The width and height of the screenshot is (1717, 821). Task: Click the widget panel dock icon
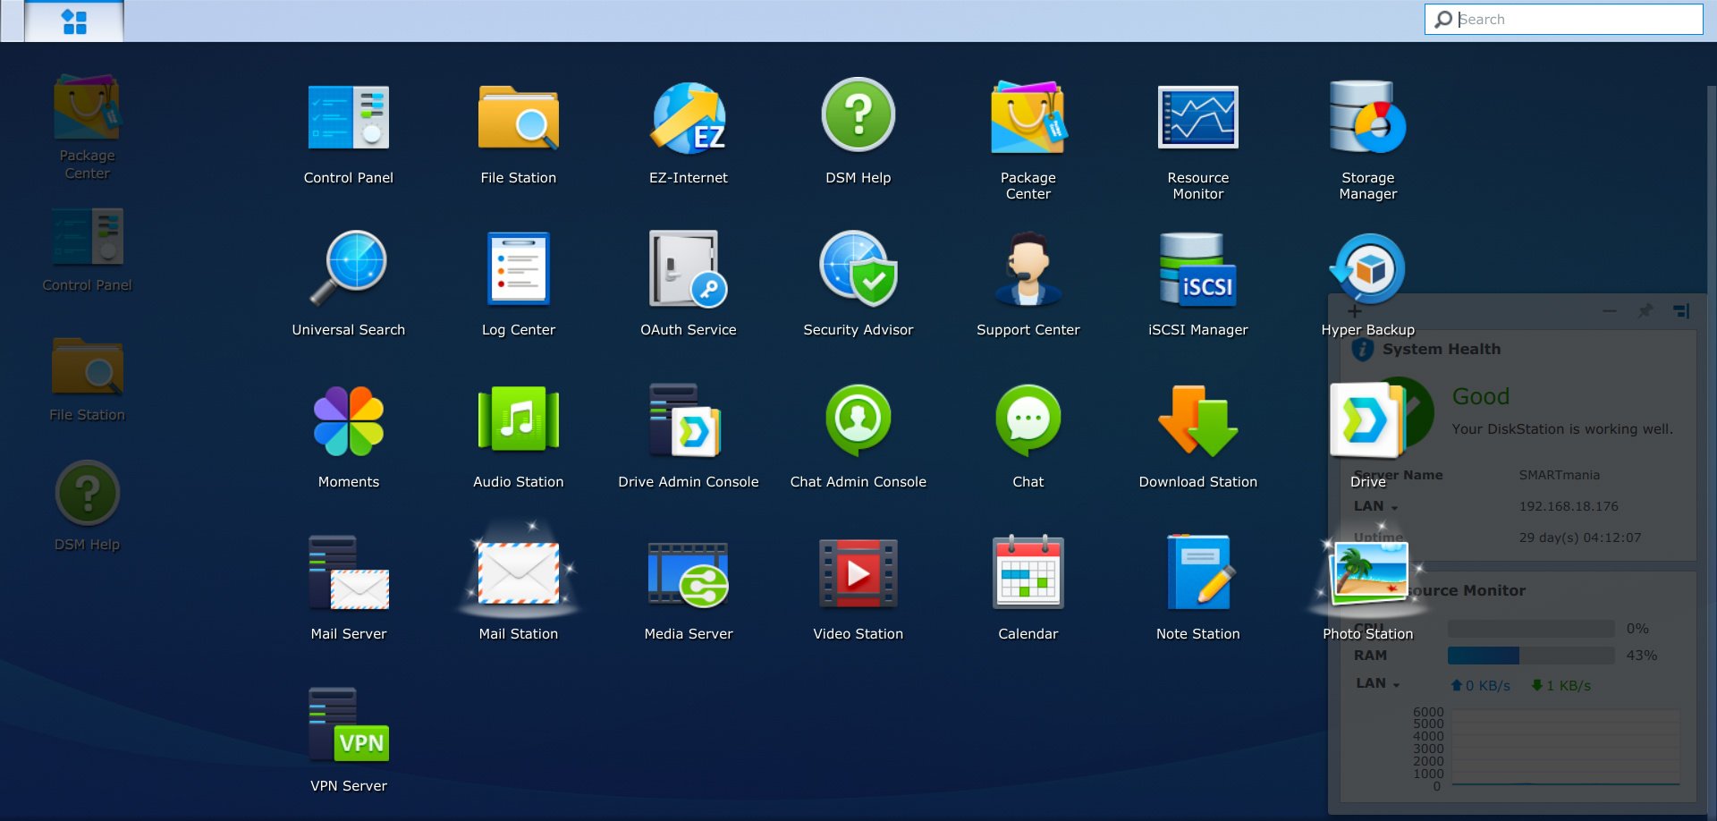pyautogui.click(x=1681, y=310)
